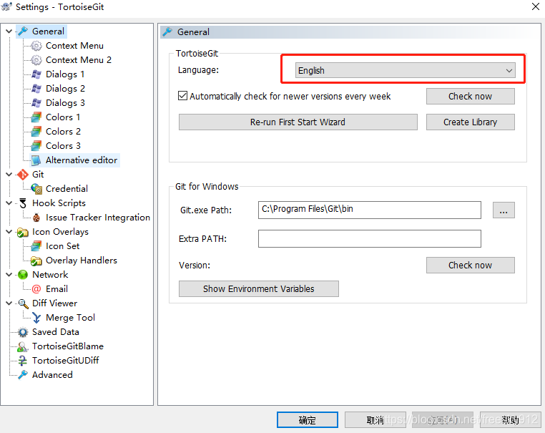Image resolution: width=545 pixels, height=433 pixels.
Task: Collapse the Hook Scripts tree node
Action: point(9,203)
